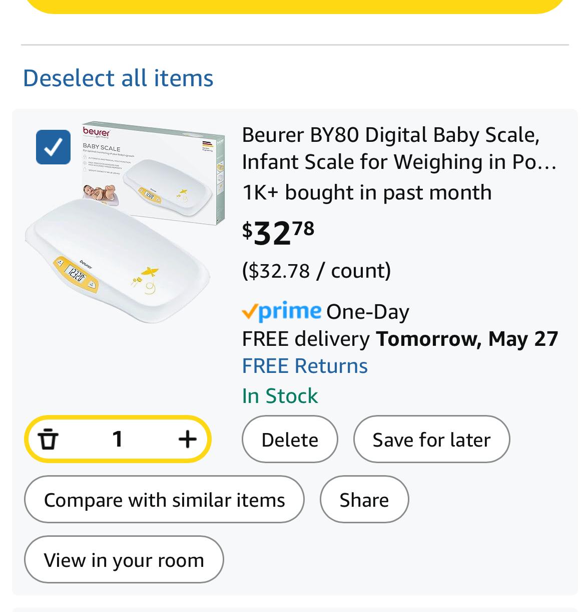582x612 pixels.
Task: Click View in your room button
Action: tap(124, 559)
